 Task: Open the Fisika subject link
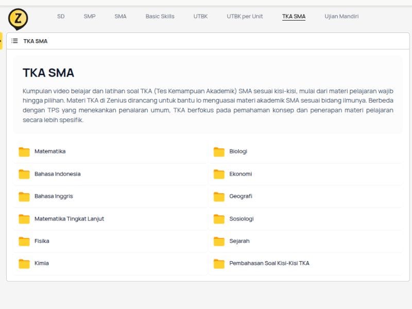coord(42,241)
